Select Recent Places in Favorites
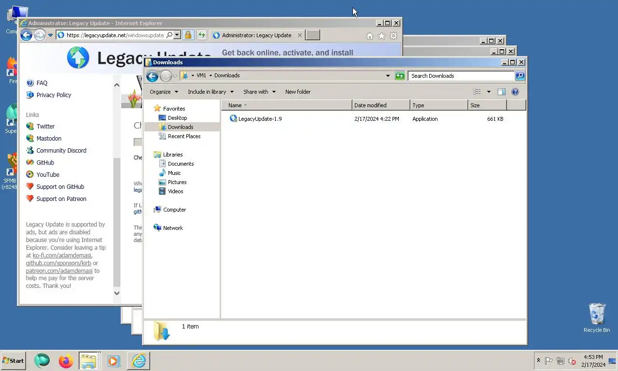This screenshot has height=371, width=618. coord(184,136)
